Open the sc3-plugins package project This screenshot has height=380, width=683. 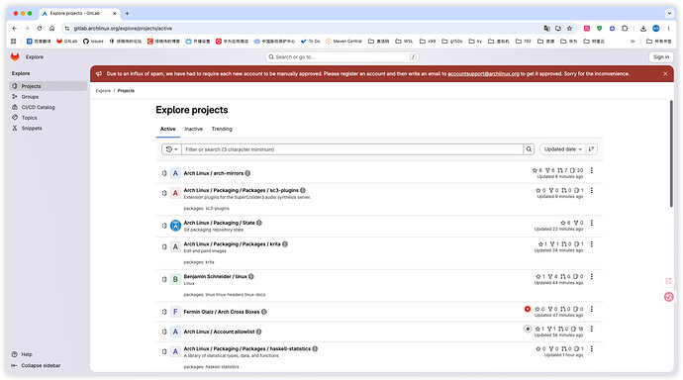241,190
